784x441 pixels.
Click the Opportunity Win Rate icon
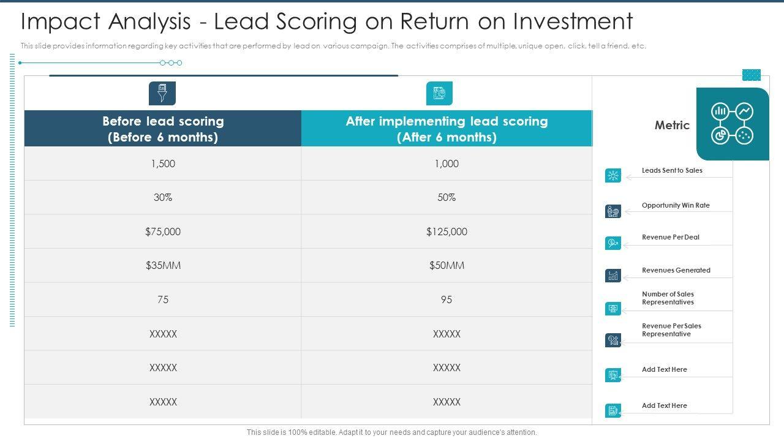tap(613, 211)
